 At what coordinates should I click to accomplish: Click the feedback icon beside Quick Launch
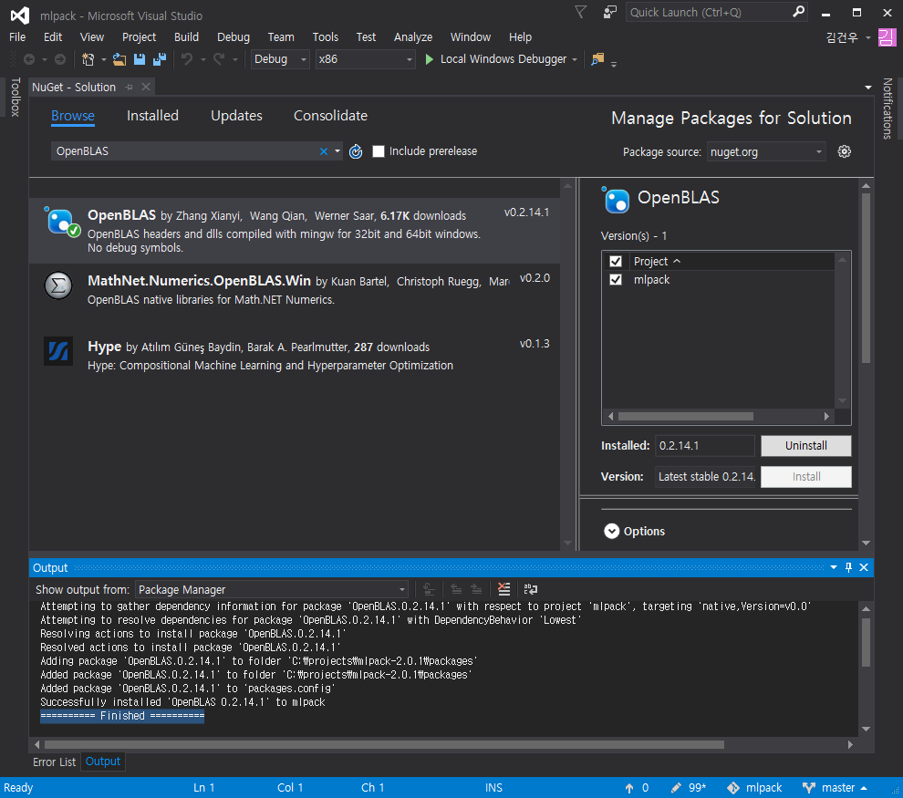609,13
